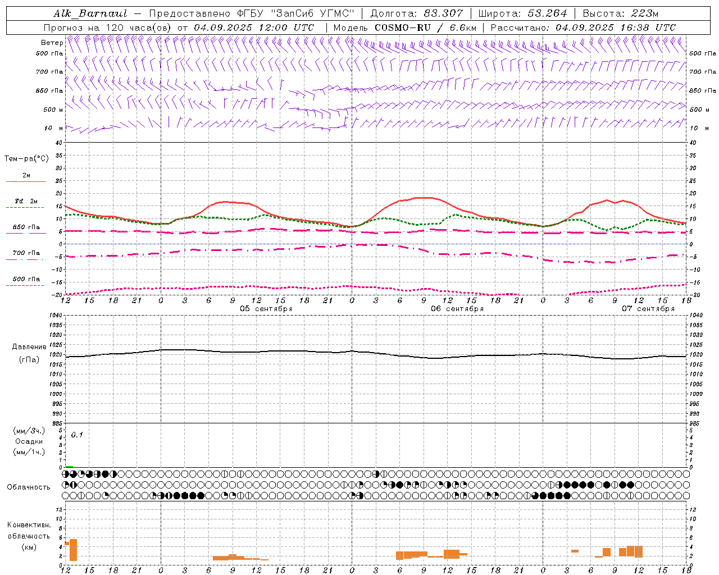Click the Рассчитано 04.09.2025 16:38 UTC timestamp
Viewport: 719px width, 575px height.
coord(583,28)
